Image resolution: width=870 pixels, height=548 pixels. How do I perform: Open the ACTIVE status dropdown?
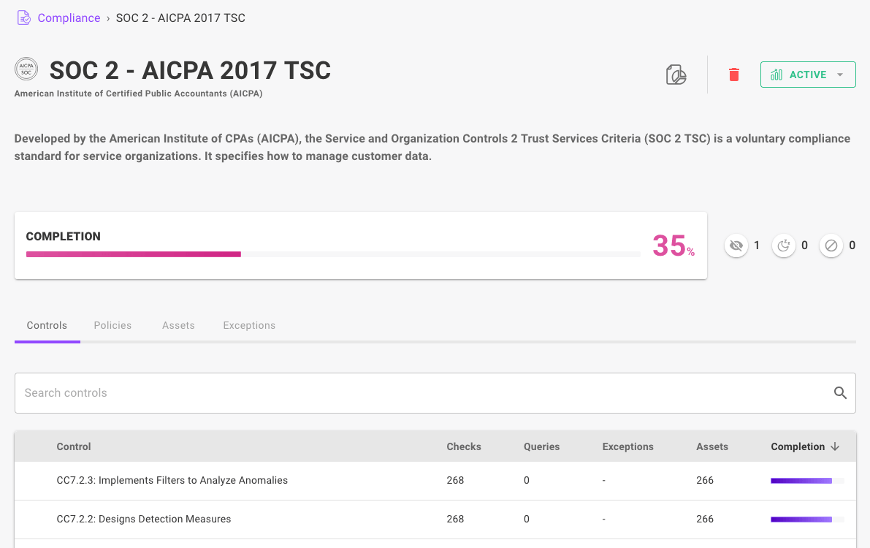[808, 75]
